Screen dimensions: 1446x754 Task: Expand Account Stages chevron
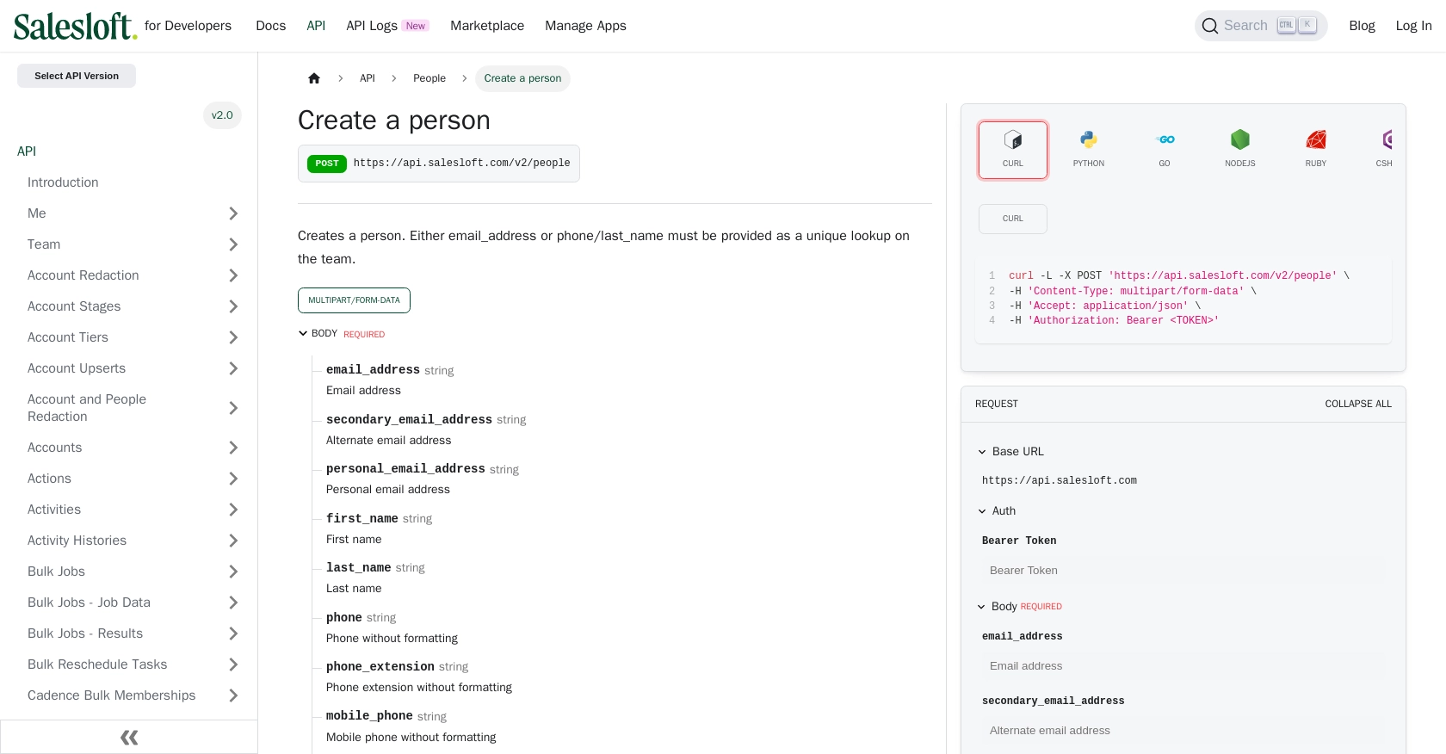(x=233, y=306)
